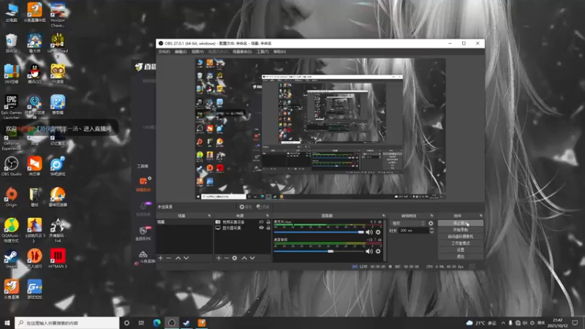Open the 文件(F) menu in OBS
This screenshot has width=585, height=329.
164,52
